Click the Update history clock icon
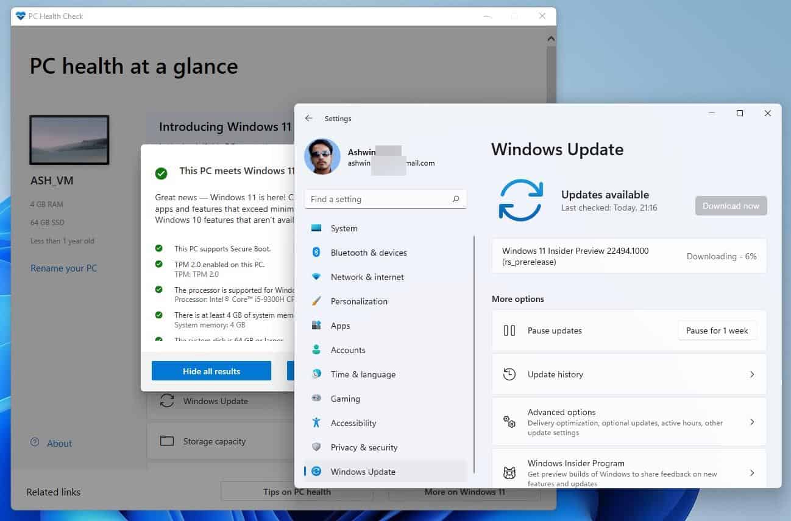This screenshot has height=521, width=791. (x=509, y=374)
